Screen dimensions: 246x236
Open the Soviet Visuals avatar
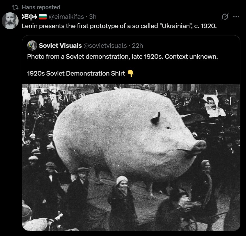pos(32,46)
